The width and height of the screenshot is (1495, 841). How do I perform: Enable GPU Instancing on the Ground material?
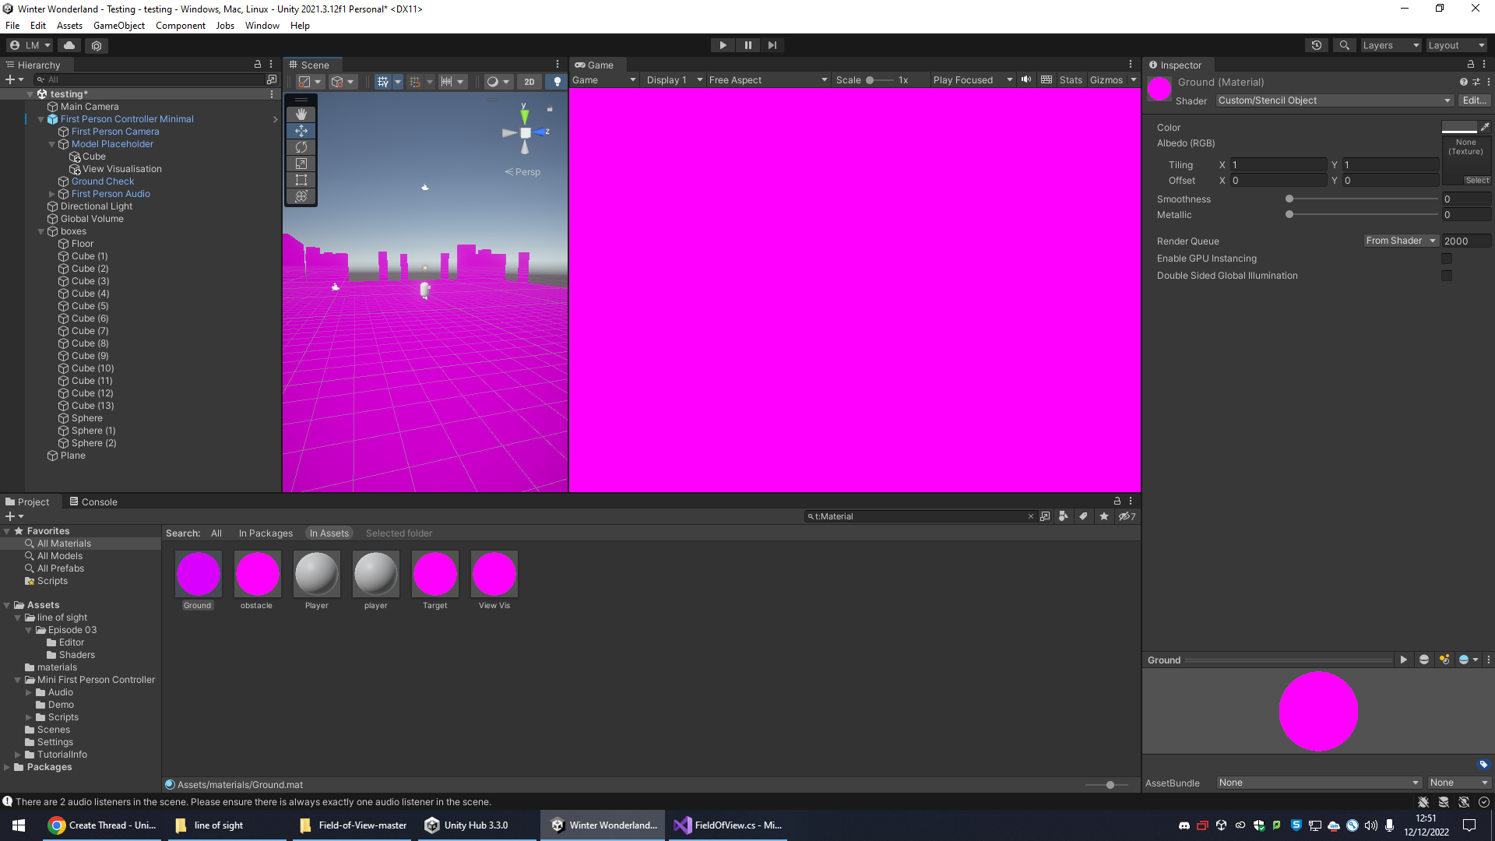[1447, 258]
